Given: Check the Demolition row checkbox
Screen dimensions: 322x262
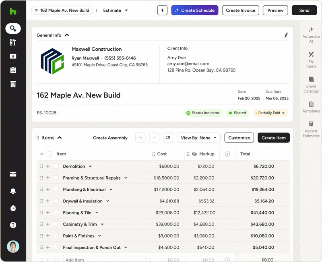Looking at the screenshot, I should coord(56,166).
